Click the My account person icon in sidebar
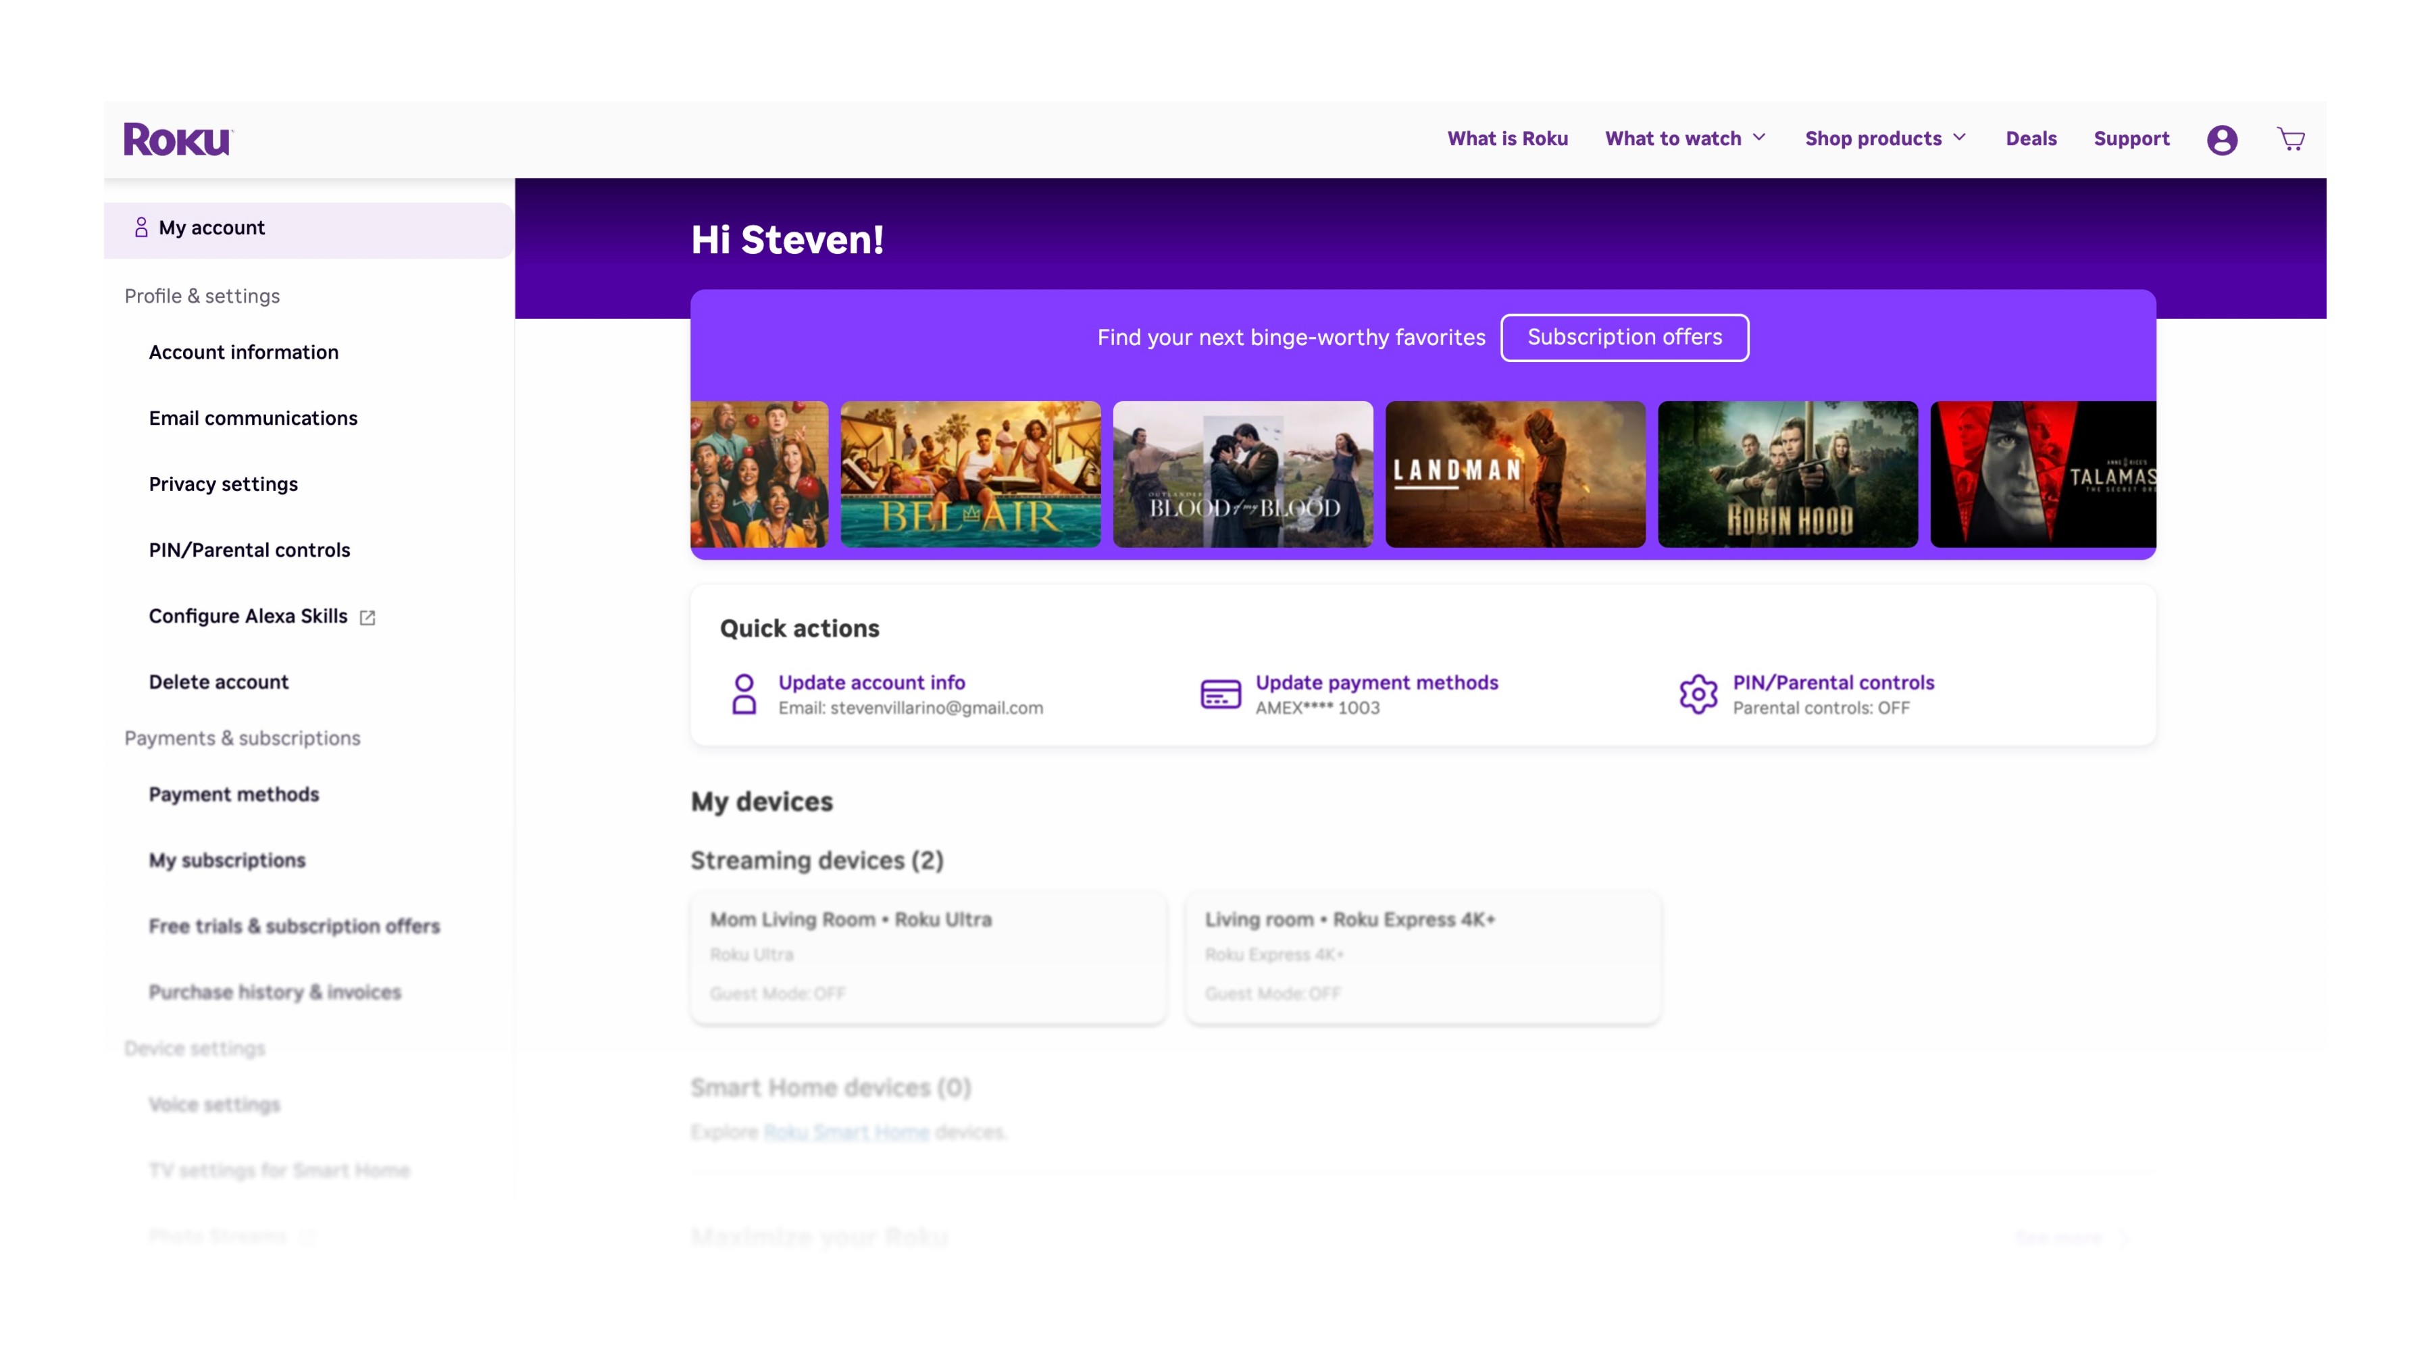 coord(141,228)
